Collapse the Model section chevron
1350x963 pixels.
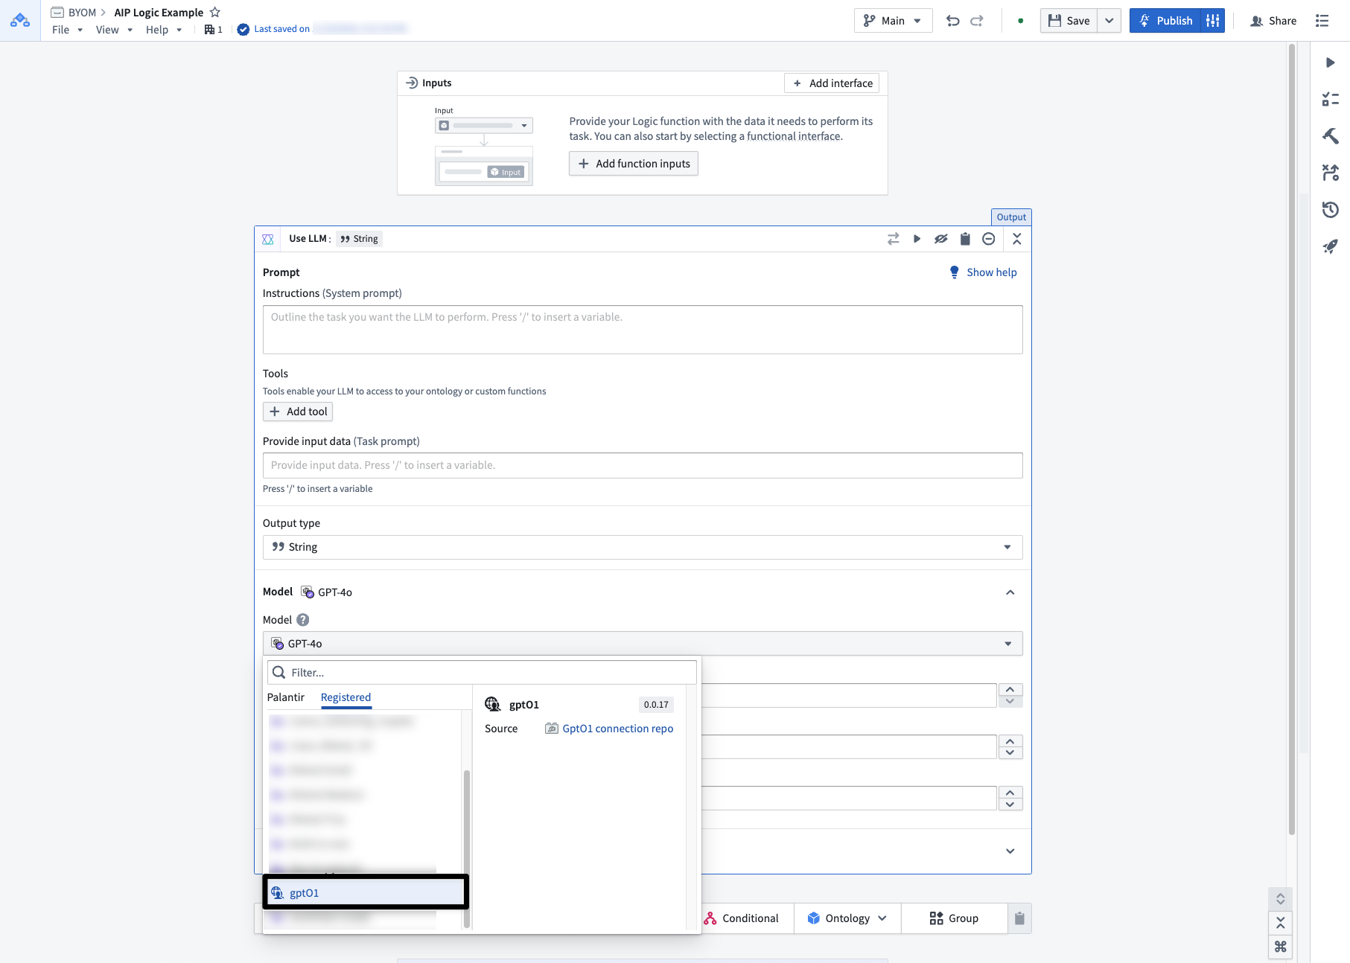click(x=1010, y=592)
